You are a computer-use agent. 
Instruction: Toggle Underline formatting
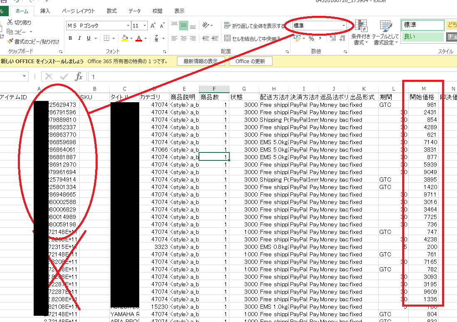tap(88, 38)
